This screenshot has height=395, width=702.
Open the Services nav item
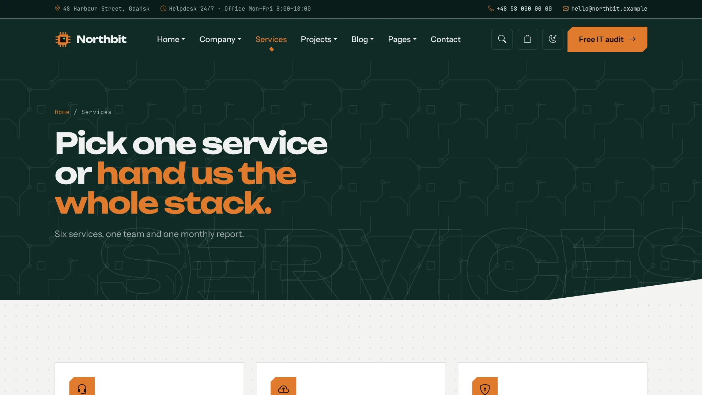tap(271, 39)
